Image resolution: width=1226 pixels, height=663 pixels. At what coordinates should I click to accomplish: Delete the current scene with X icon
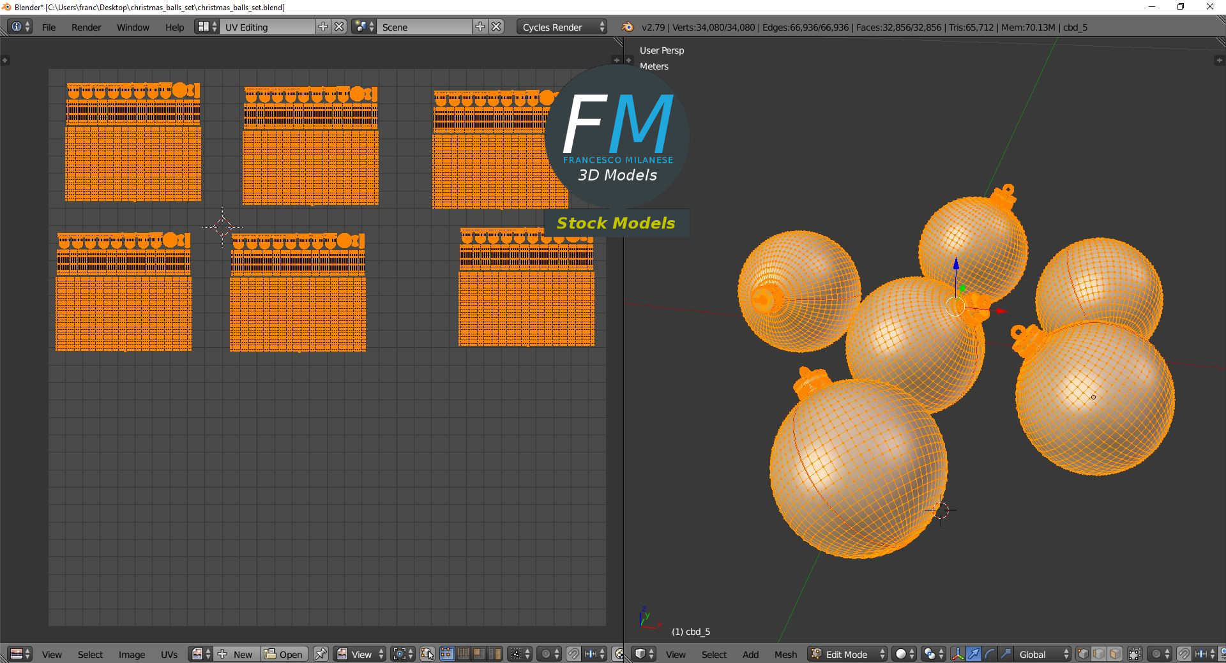pyautogui.click(x=497, y=27)
